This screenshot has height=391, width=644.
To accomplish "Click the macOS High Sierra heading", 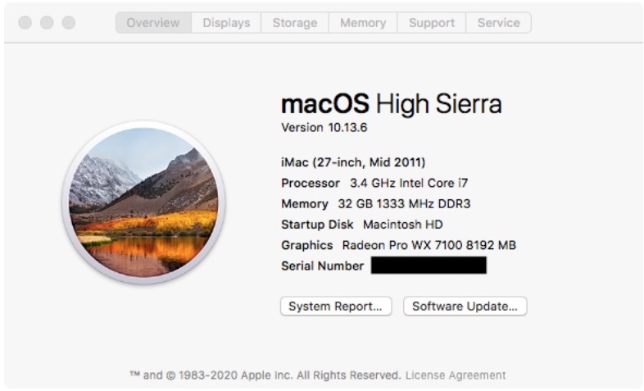I will coord(391,104).
